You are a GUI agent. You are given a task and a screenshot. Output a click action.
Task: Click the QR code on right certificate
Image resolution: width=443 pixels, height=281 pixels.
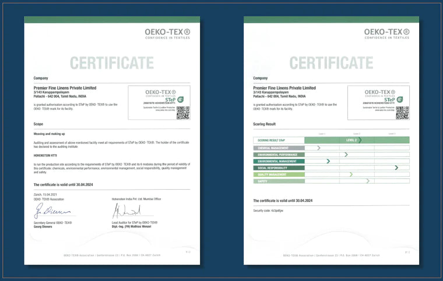pos(402,112)
